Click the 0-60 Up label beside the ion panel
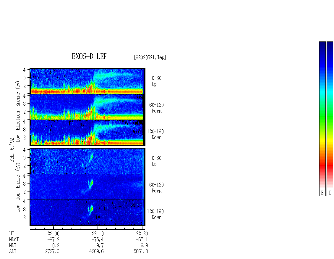 click(x=157, y=161)
